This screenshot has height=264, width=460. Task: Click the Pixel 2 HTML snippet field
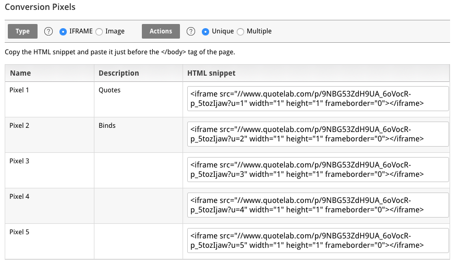click(x=318, y=134)
